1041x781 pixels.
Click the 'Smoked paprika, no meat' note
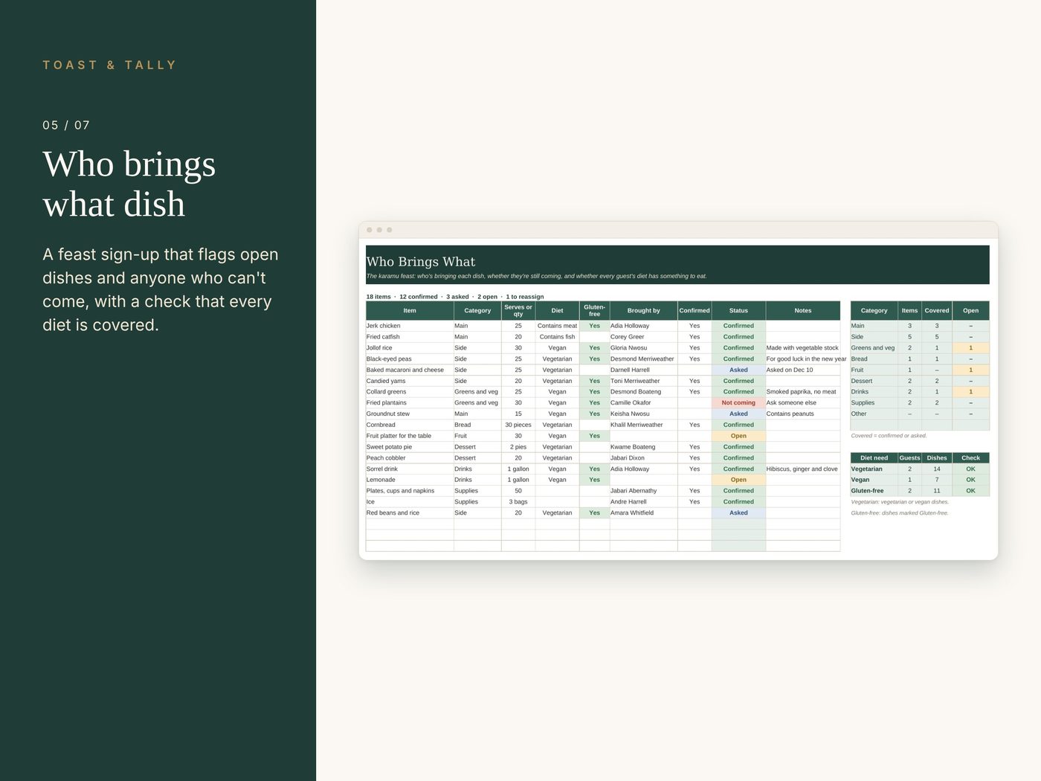[x=802, y=392]
